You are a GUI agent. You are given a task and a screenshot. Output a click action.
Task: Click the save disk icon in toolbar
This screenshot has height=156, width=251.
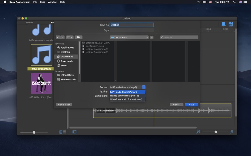point(231,24)
